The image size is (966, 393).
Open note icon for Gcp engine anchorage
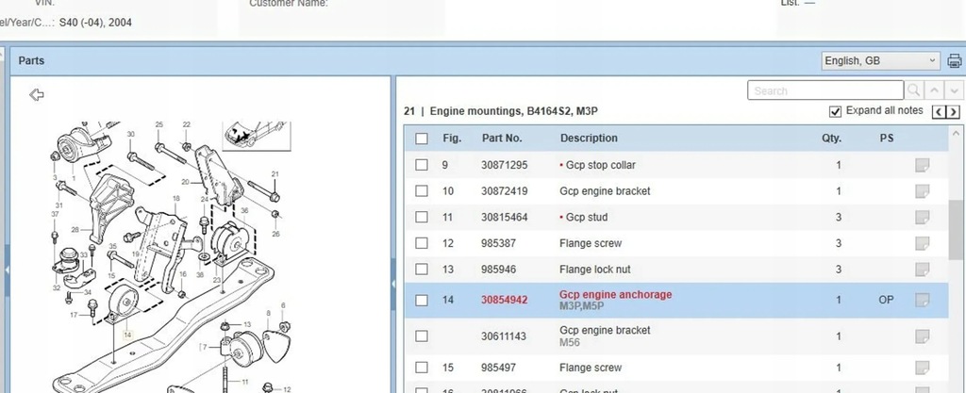point(922,300)
